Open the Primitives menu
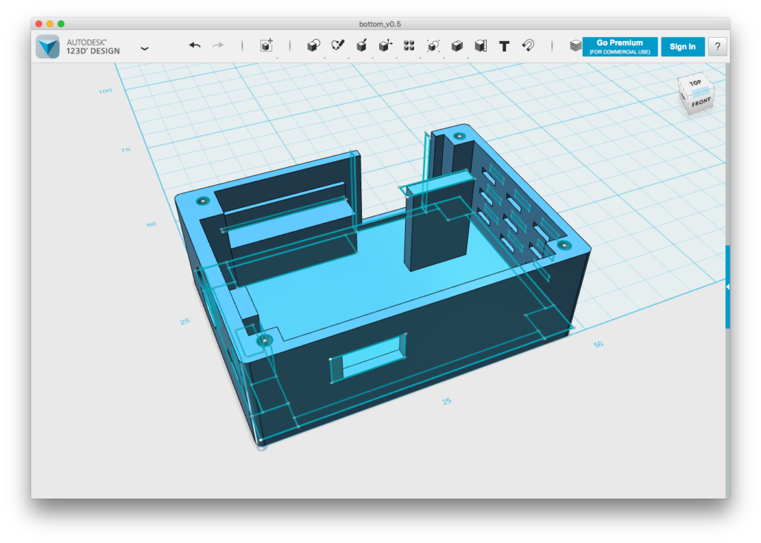The image size is (761, 543). pyautogui.click(x=314, y=46)
